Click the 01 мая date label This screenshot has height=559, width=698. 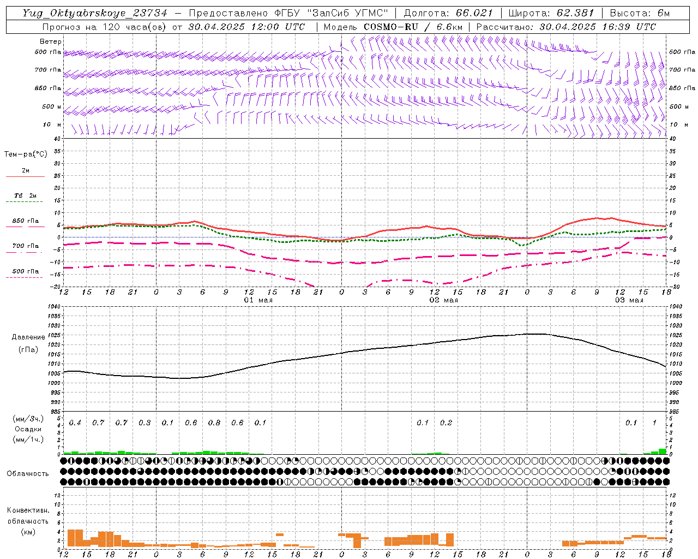point(258,300)
